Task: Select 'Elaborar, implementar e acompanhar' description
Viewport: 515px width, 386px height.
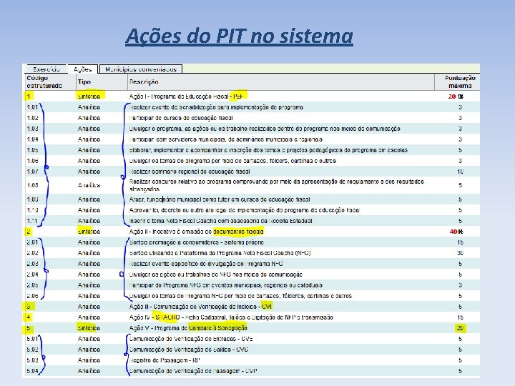Action: click(x=268, y=150)
